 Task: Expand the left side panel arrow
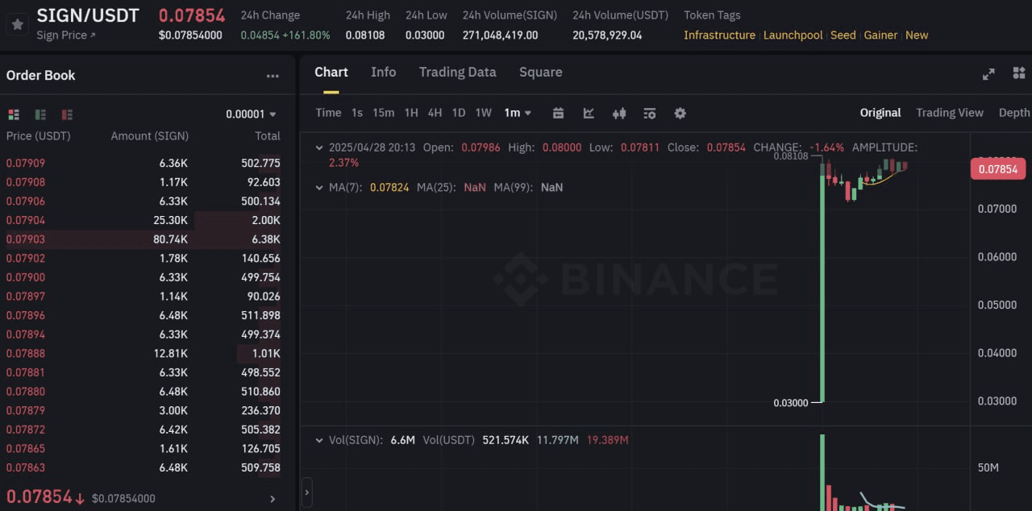306,492
